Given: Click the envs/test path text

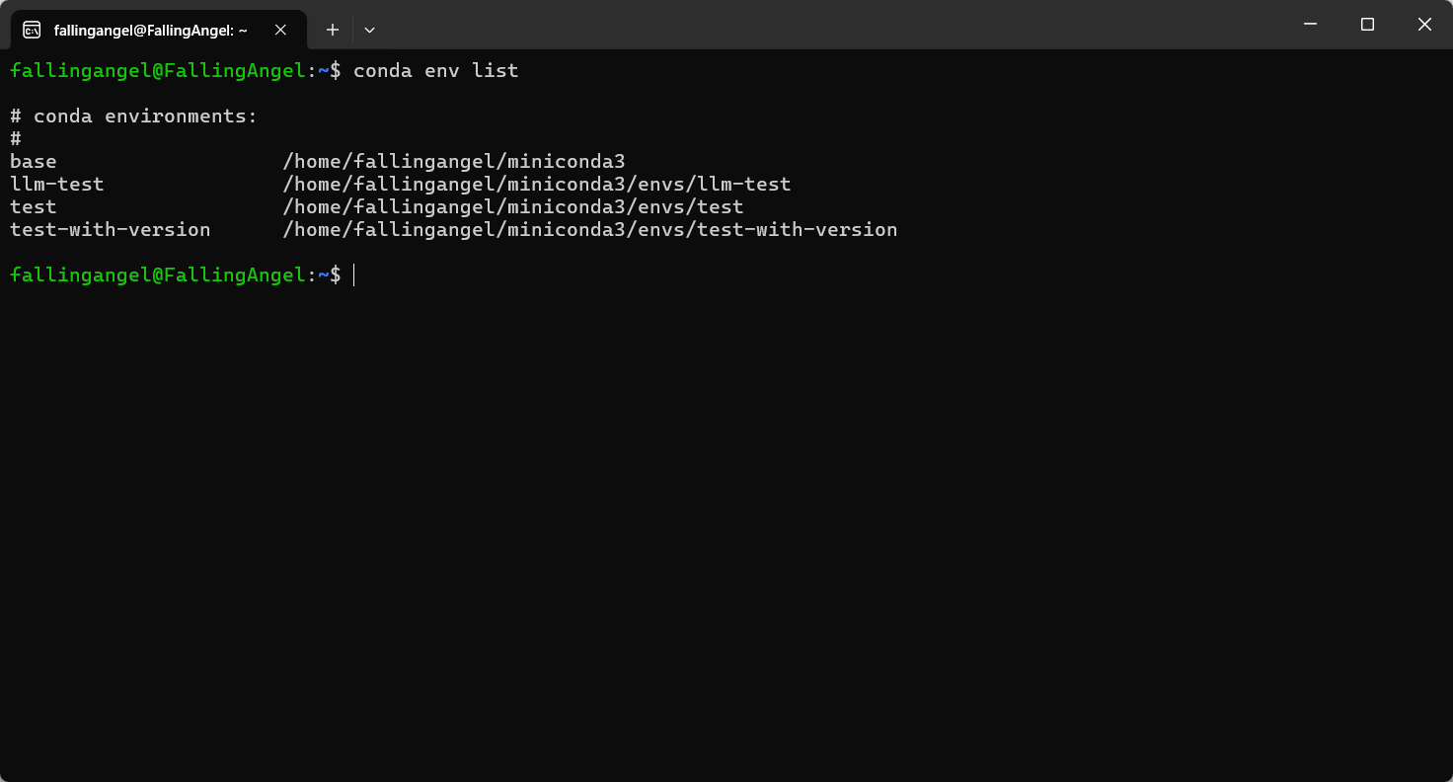Looking at the screenshot, I should [x=691, y=207].
